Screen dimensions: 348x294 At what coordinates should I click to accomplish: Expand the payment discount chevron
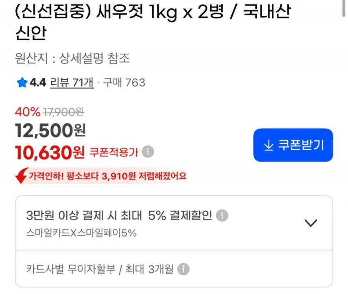pos(311,223)
